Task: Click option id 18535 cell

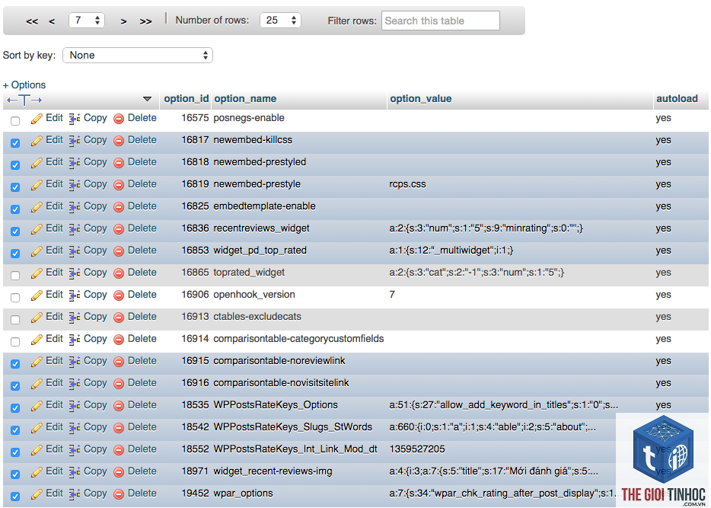Action: pyautogui.click(x=195, y=405)
